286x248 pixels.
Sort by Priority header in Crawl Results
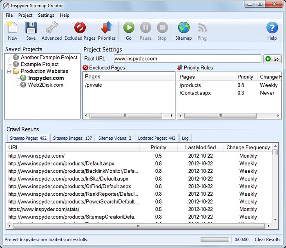point(159,147)
